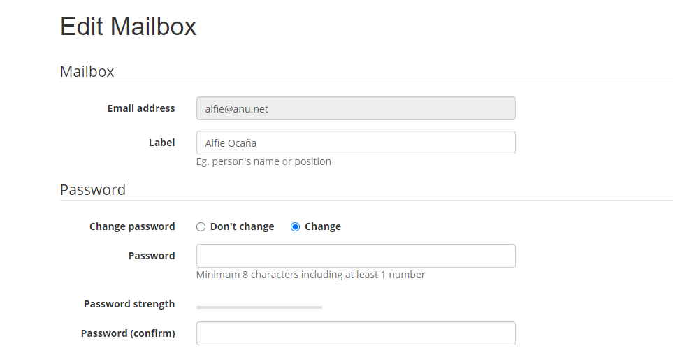The image size is (673, 355).
Task: Click the "Mailbox" section heading
Action: (x=87, y=71)
